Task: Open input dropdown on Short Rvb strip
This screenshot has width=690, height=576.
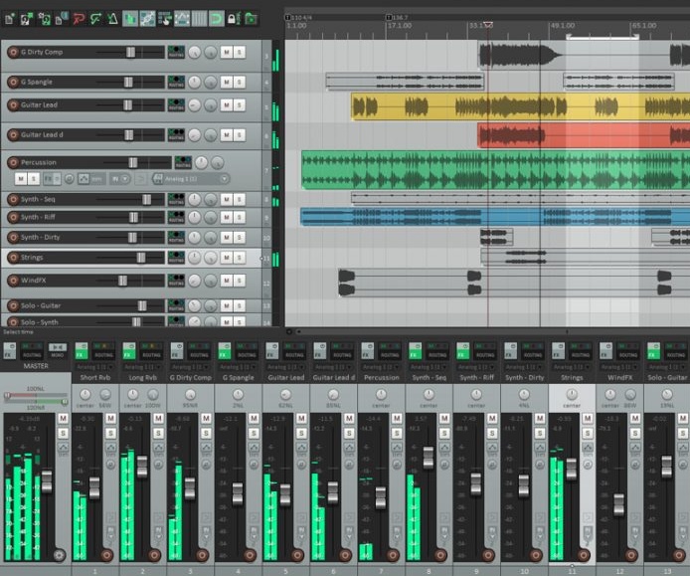Action: tap(95, 367)
